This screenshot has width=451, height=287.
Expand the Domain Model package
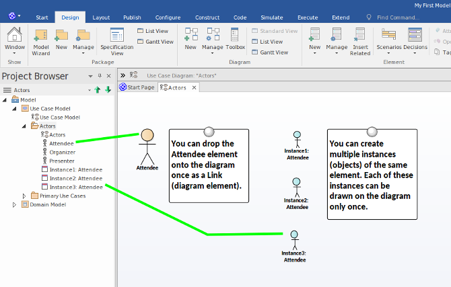(15, 204)
